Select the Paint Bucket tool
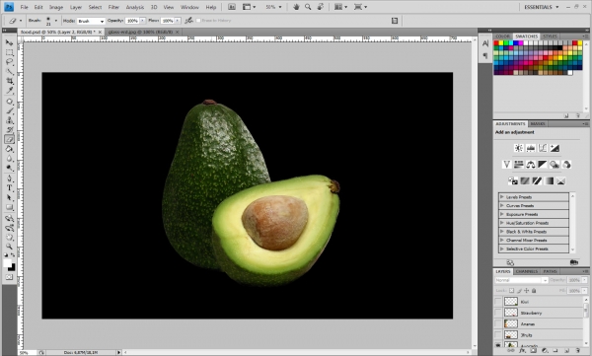 click(x=9, y=149)
